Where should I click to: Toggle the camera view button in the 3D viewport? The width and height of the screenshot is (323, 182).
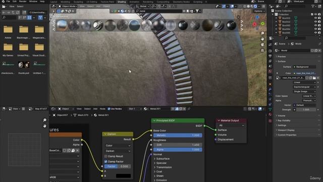click(x=262, y=45)
